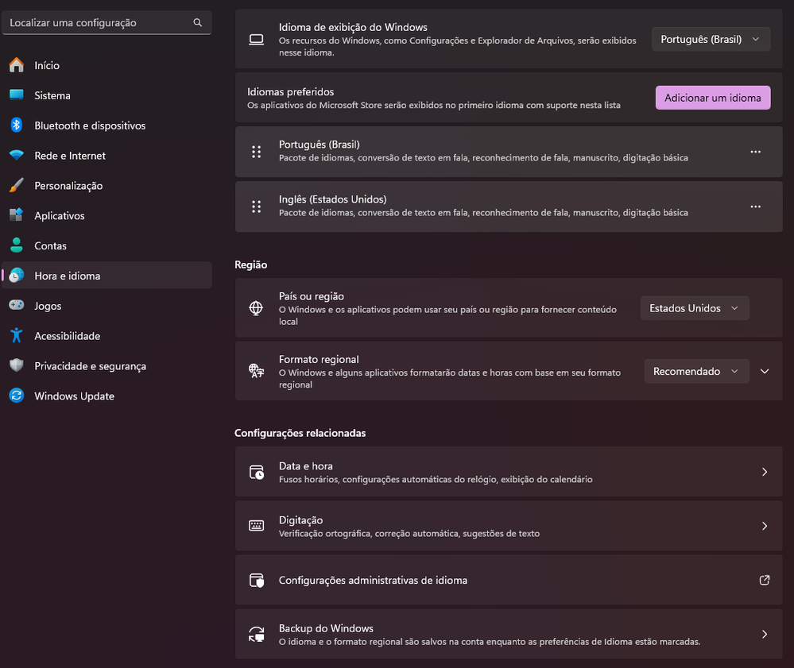Image resolution: width=794 pixels, height=668 pixels.
Task: Click the Adicionar um idioma button
Action: point(713,98)
